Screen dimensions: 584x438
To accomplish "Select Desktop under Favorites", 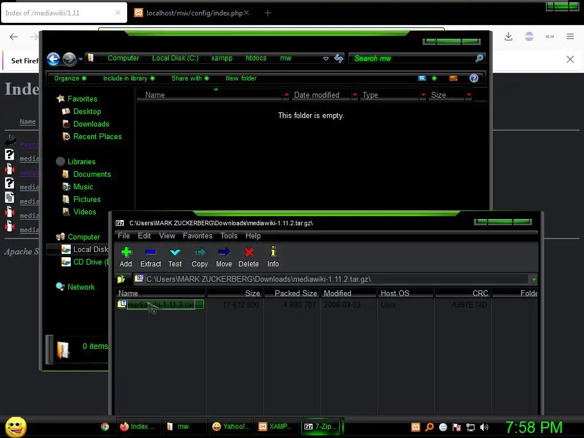I will [x=87, y=111].
